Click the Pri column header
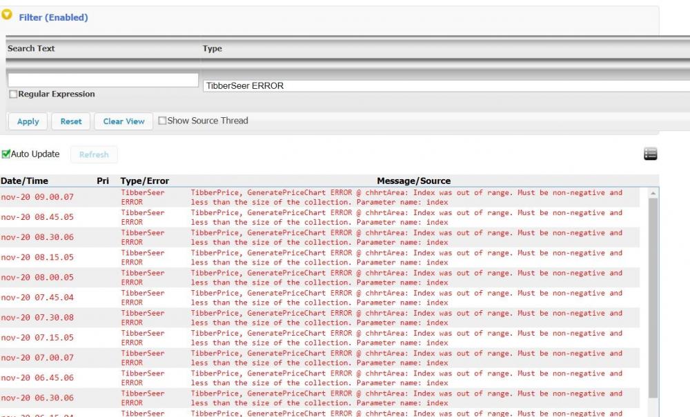This screenshot has height=417, width=690. click(x=103, y=181)
